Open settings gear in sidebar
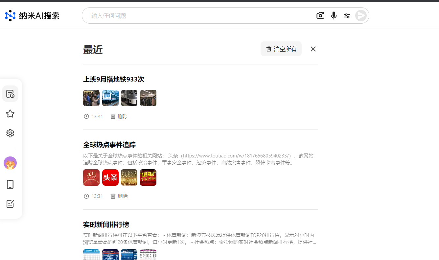439x260 pixels. coord(10,133)
